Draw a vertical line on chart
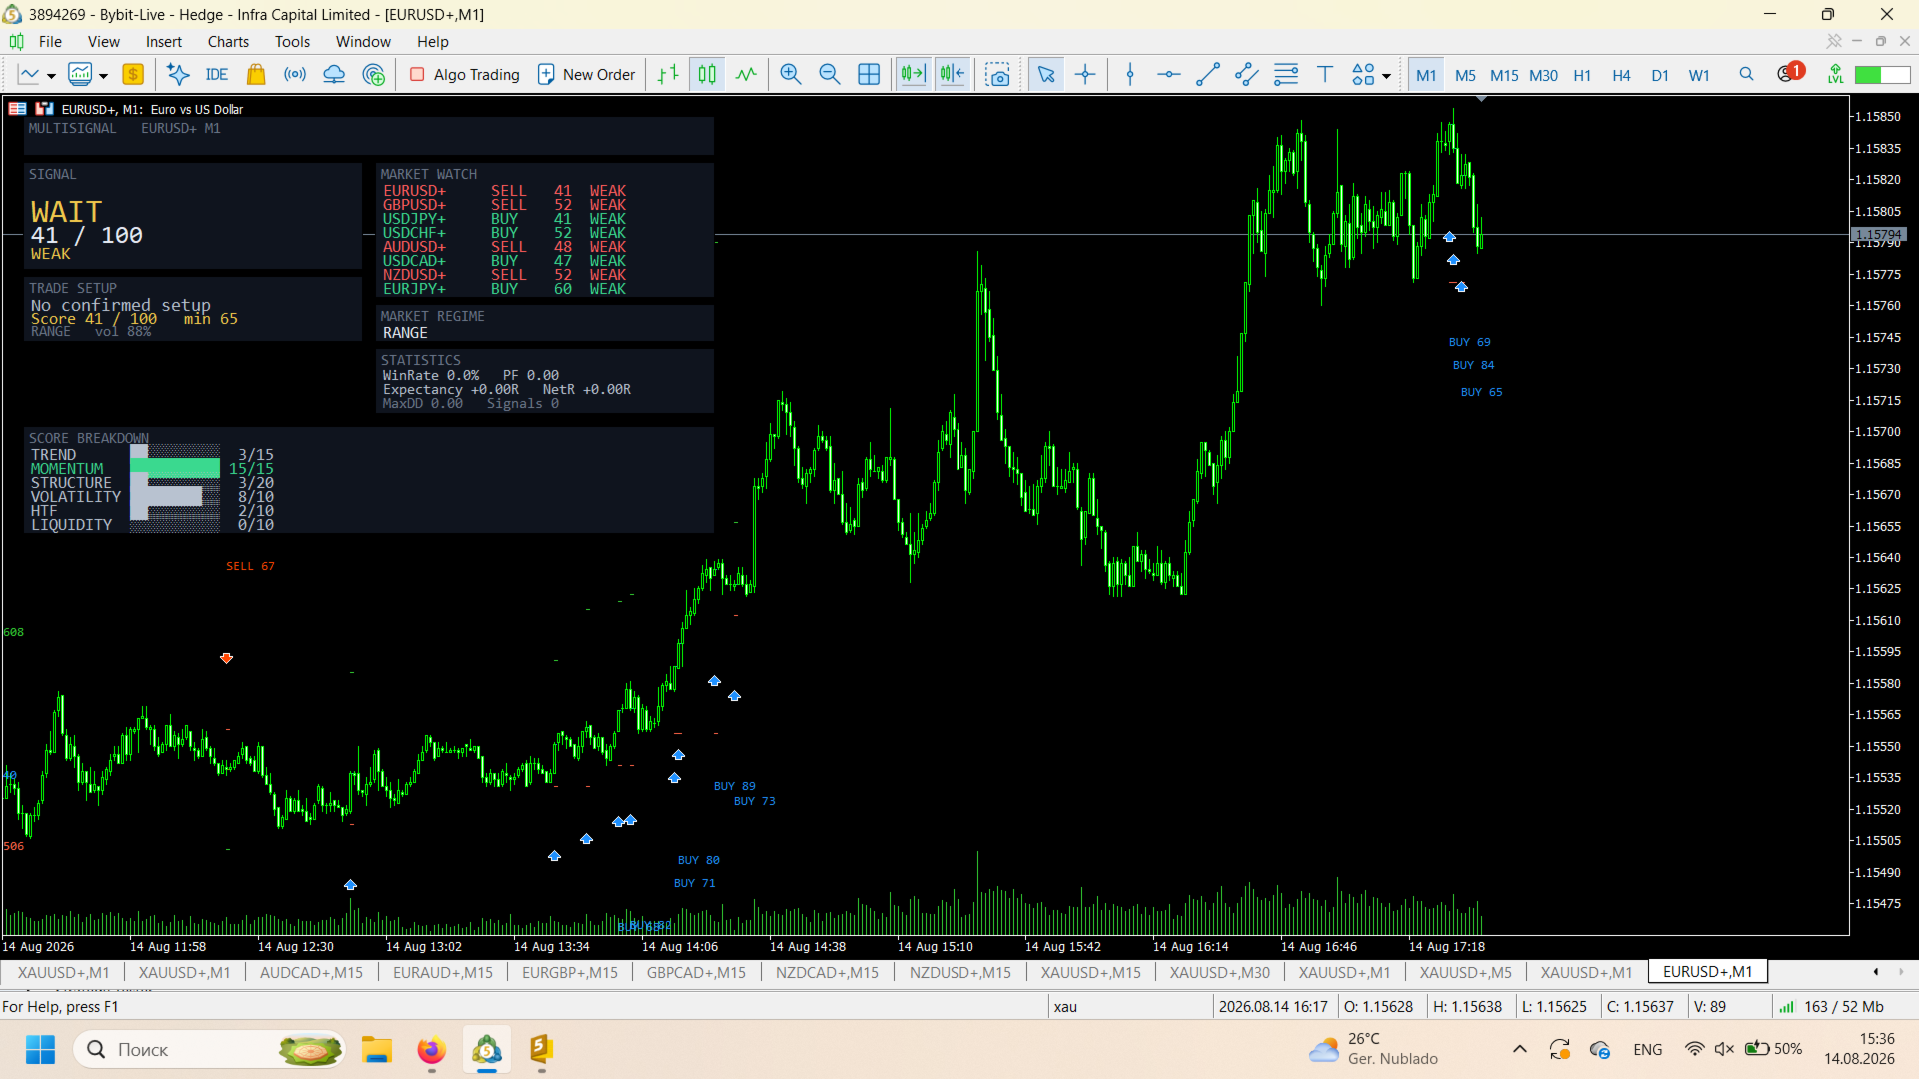The height and width of the screenshot is (1079, 1919). click(1130, 74)
